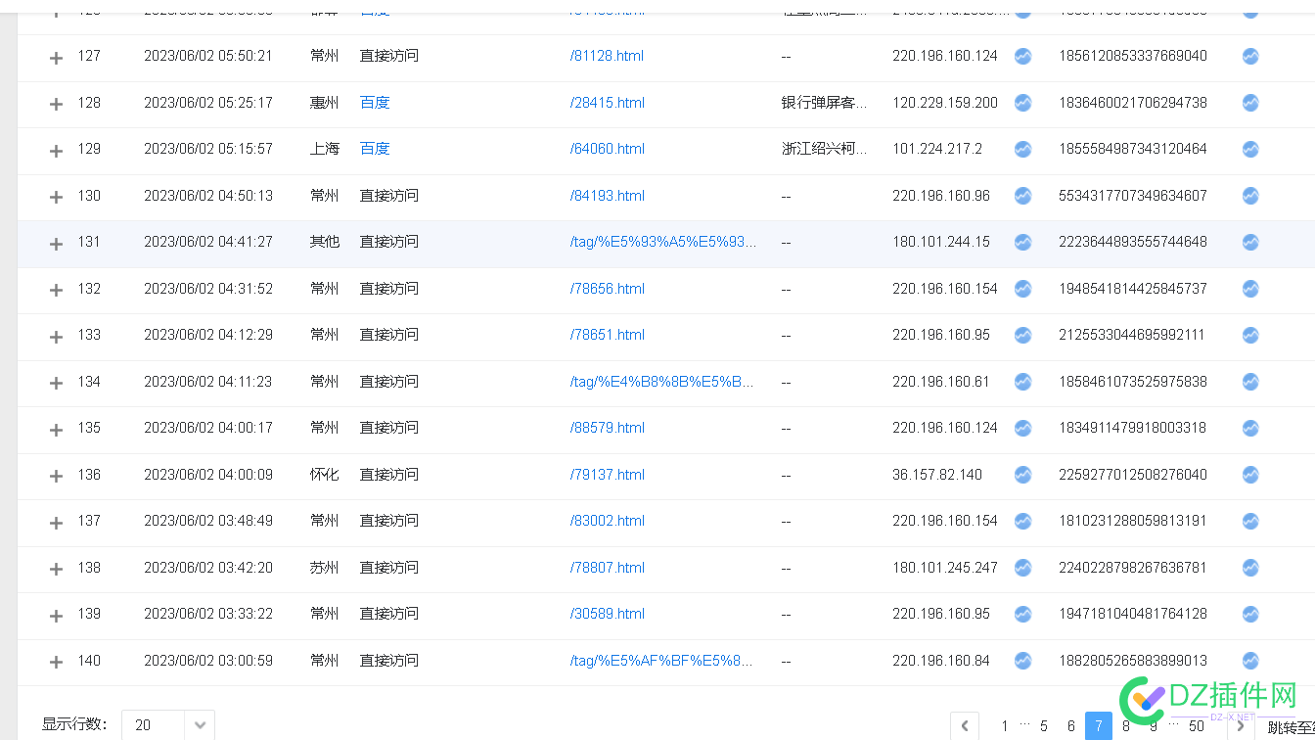Open visitor ID trend icon for 1834911479918003318
1315x740 pixels.
[1250, 428]
